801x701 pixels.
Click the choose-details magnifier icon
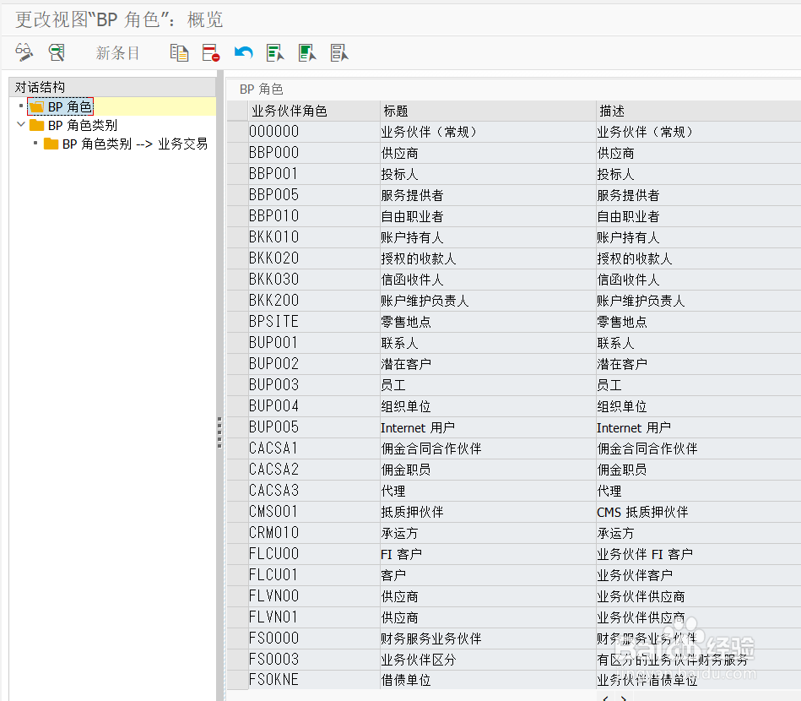pyautogui.click(x=57, y=52)
